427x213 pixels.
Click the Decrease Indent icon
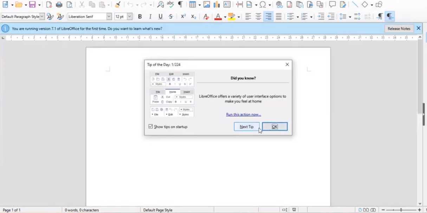click(331, 17)
